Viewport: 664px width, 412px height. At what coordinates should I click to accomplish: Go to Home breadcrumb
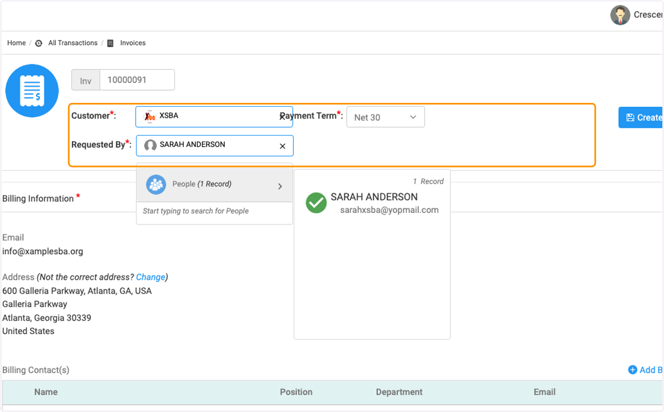point(17,43)
